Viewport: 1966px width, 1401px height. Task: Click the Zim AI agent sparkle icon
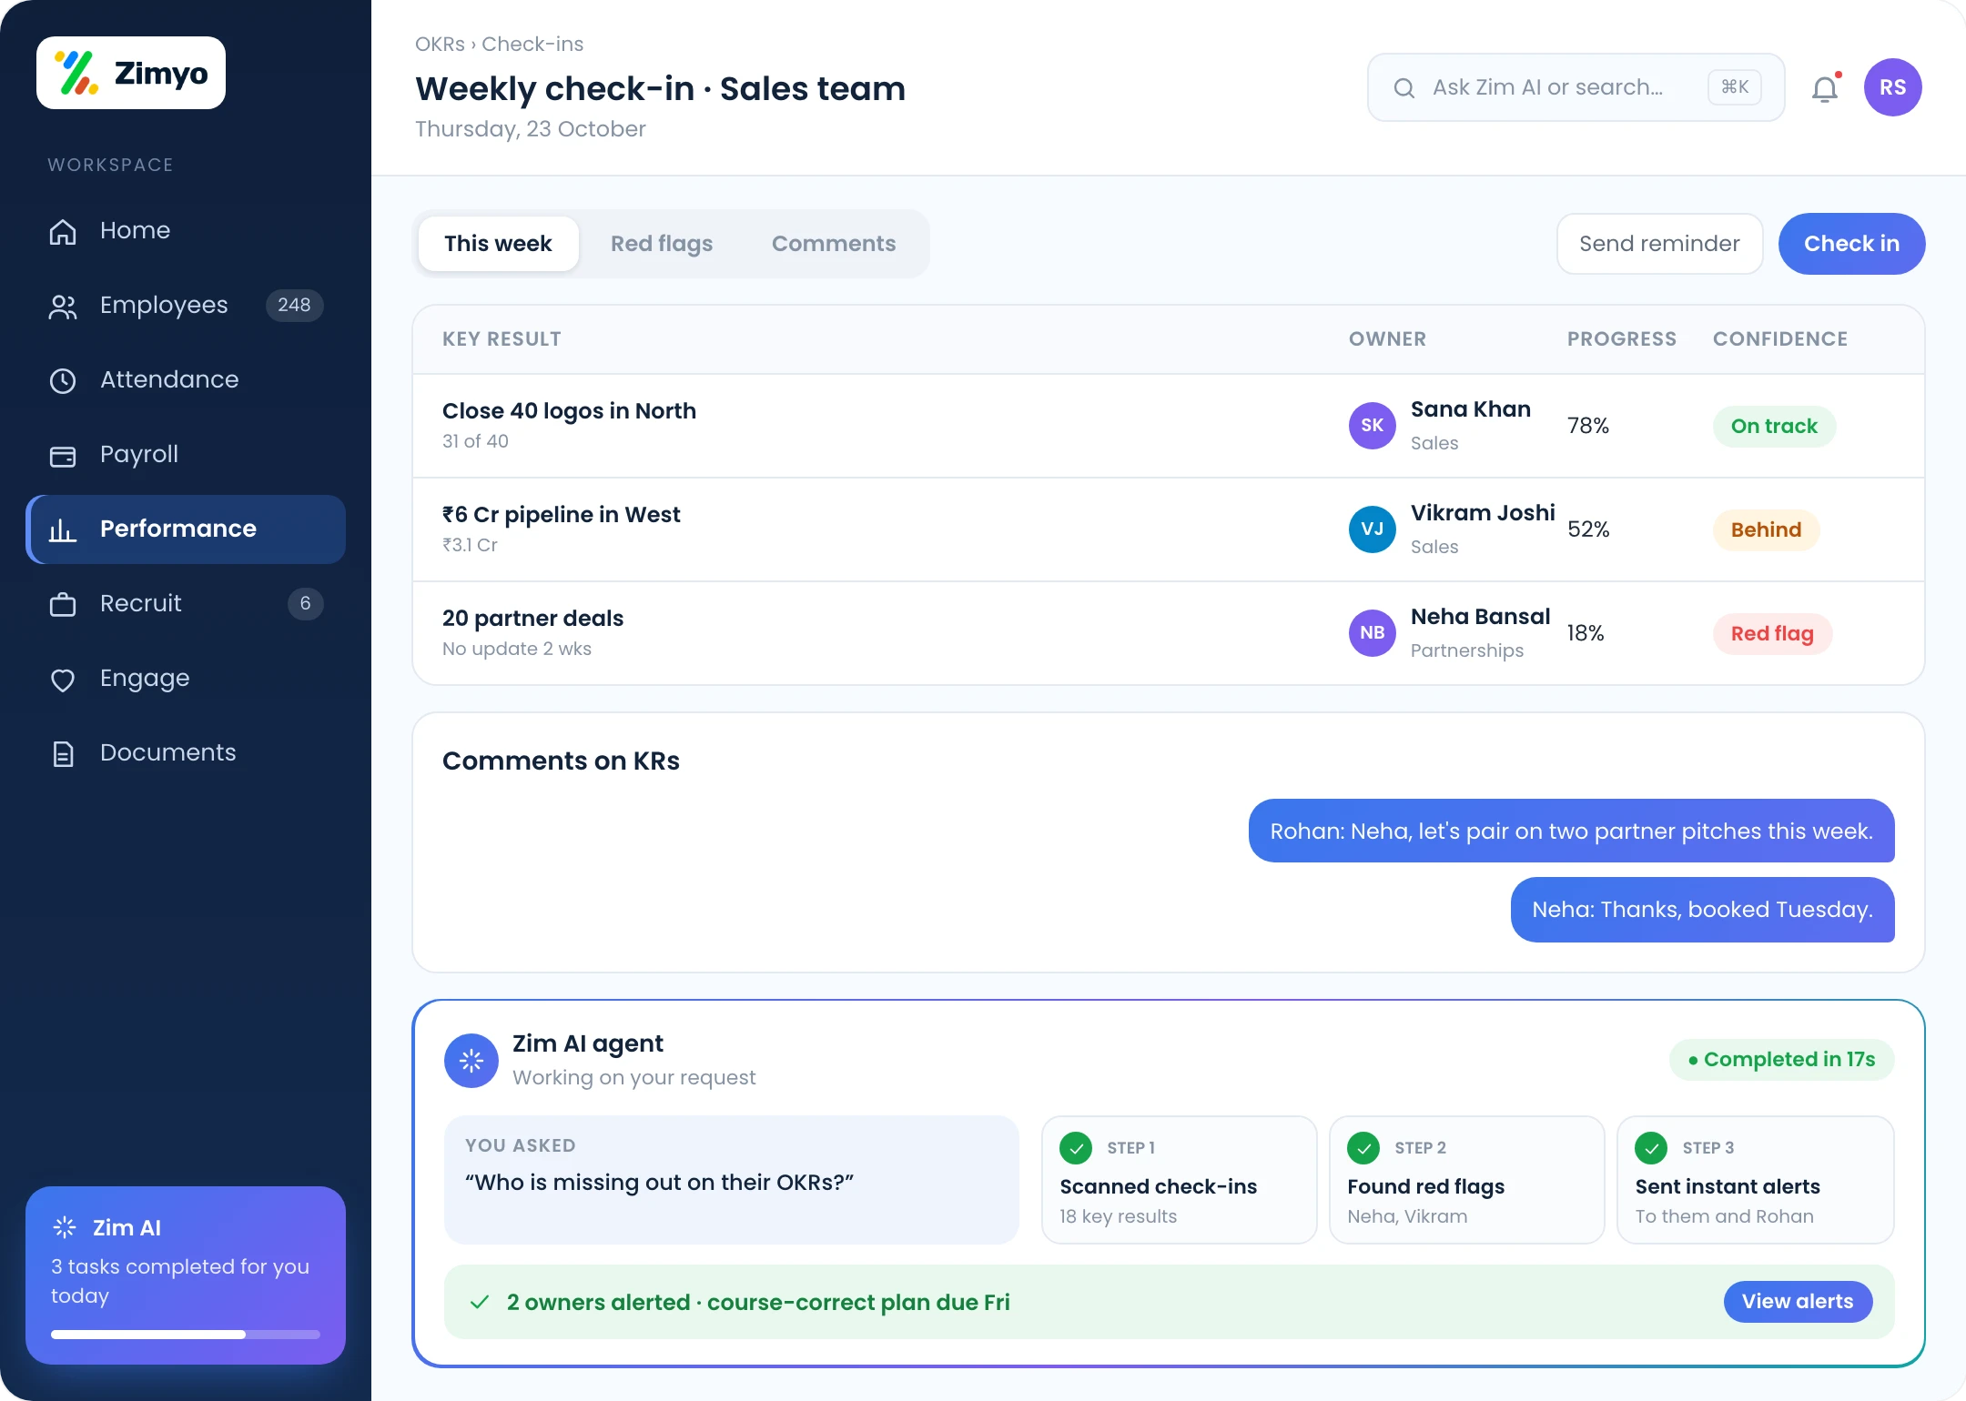(x=471, y=1060)
